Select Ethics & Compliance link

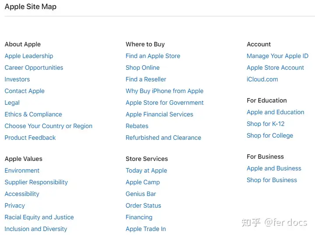click(x=33, y=114)
